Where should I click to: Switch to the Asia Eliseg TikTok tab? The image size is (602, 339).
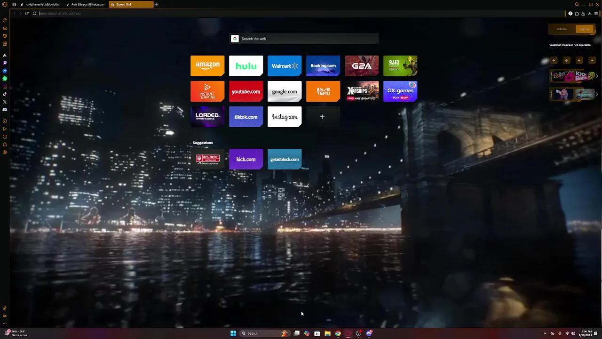tap(86, 4)
